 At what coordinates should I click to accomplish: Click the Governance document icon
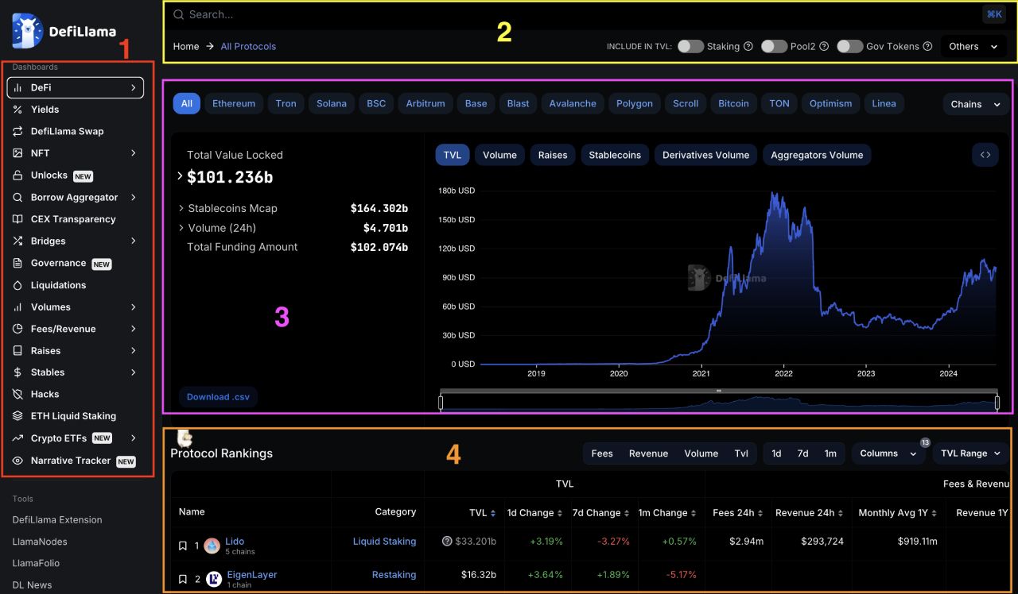pyautogui.click(x=17, y=263)
